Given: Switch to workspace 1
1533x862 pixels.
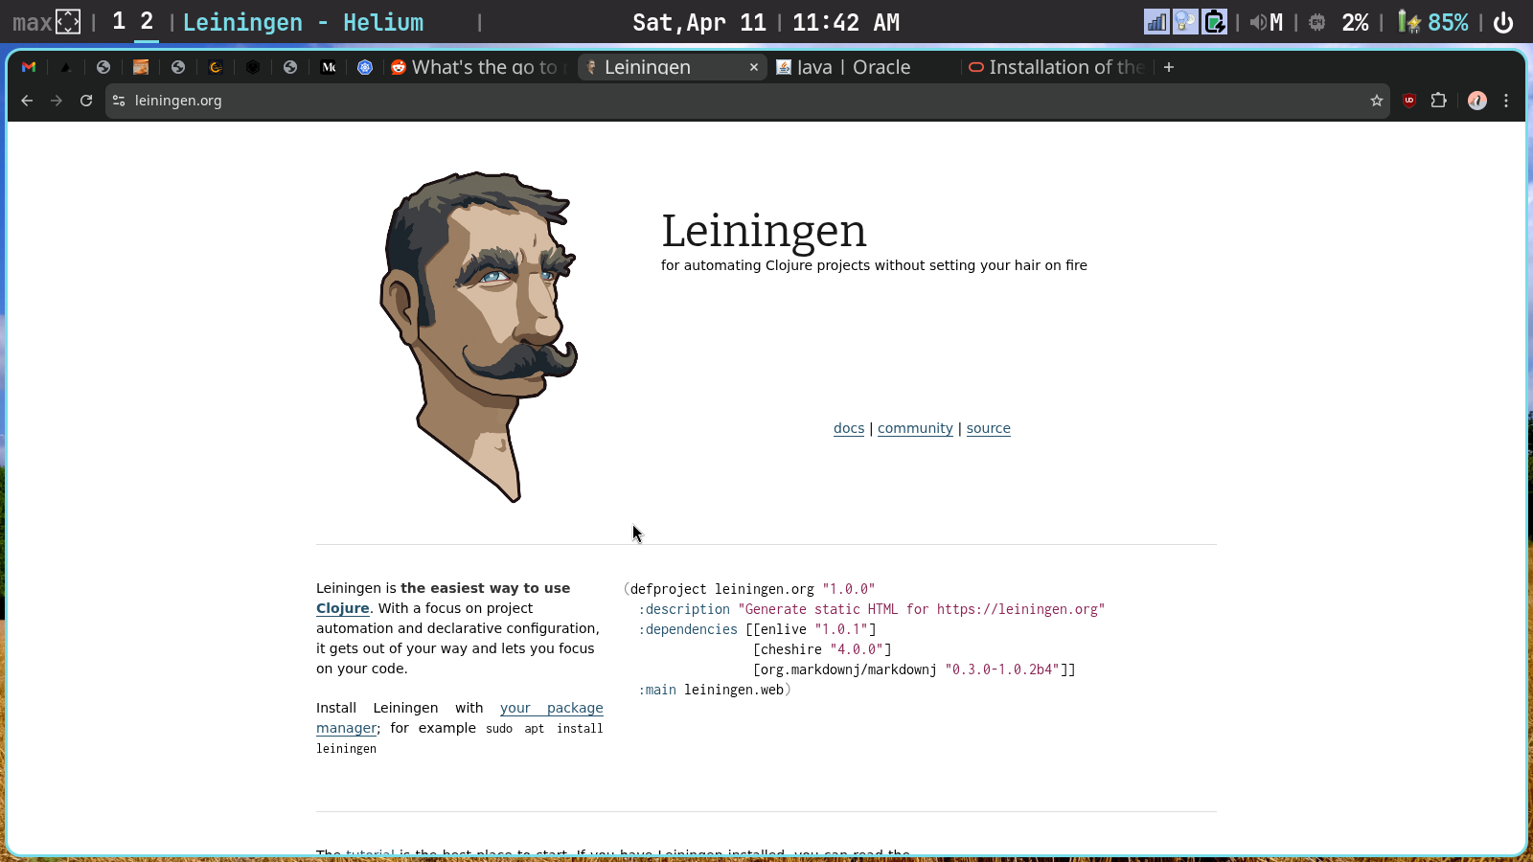Looking at the screenshot, I should click(x=119, y=21).
